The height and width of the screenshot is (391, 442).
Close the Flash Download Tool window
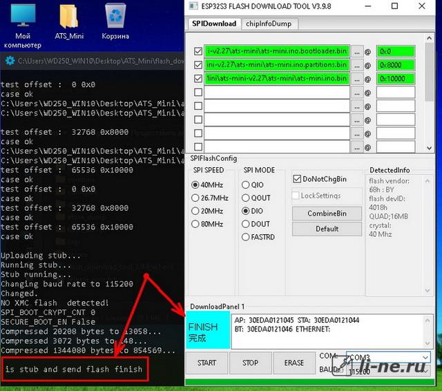[x=422, y=6]
